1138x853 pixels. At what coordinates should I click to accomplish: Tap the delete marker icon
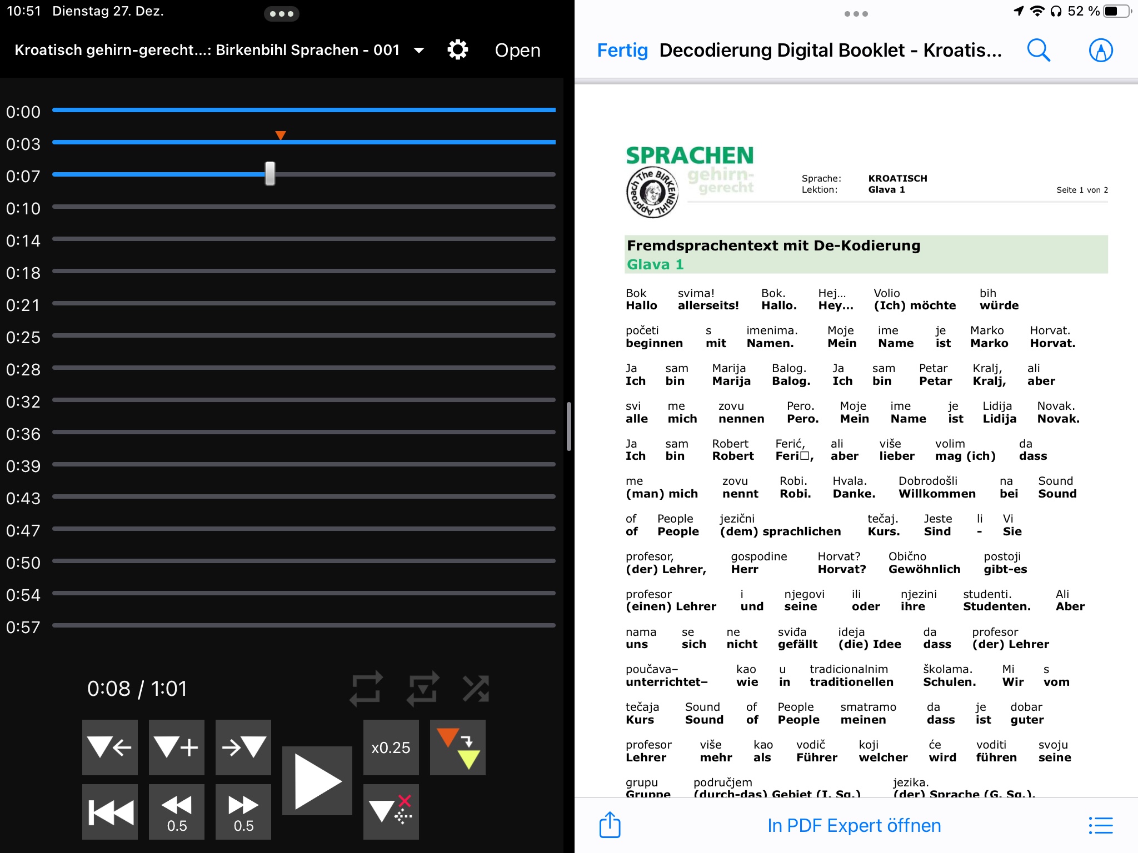pos(391,811)
